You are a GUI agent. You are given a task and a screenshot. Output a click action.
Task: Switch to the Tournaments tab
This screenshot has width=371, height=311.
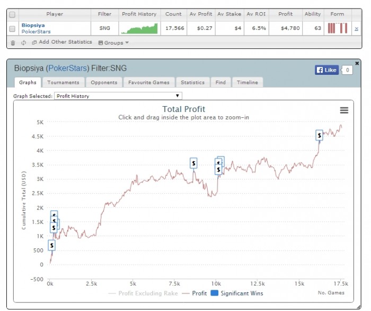click(x=63, y=82)
